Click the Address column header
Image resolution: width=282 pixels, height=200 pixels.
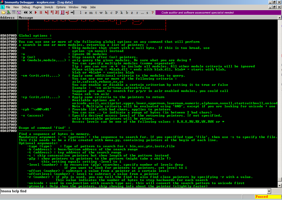click(9, 18)
